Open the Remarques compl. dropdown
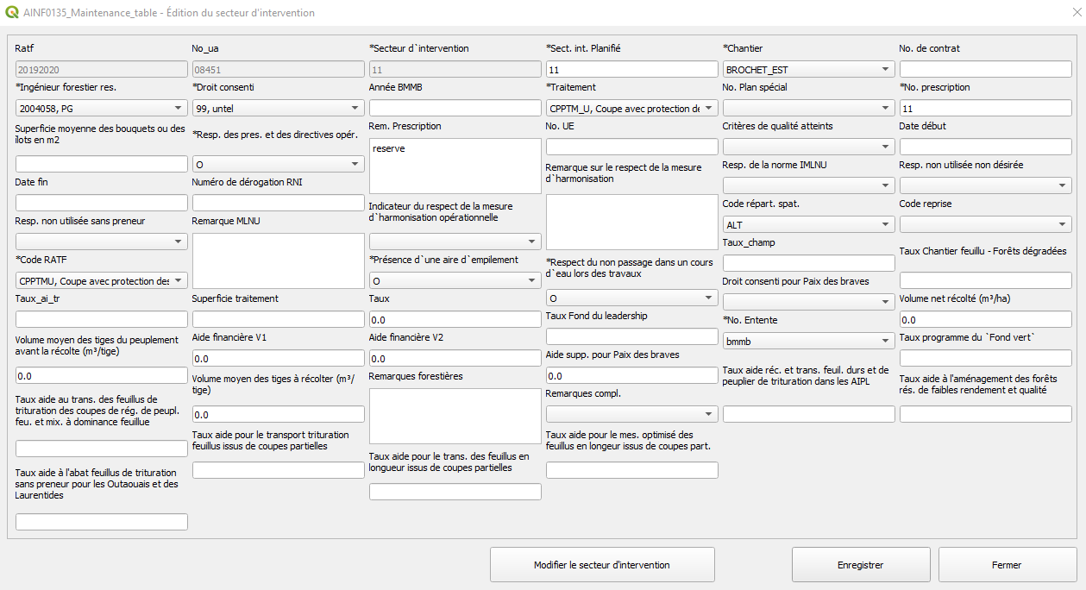This screenshot has width=1086, height=590. point(632,414)
